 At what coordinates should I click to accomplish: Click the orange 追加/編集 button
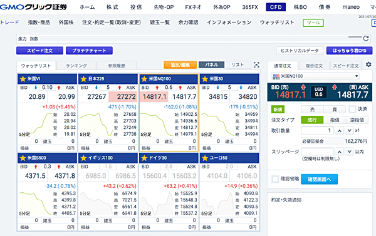(180, 64)
